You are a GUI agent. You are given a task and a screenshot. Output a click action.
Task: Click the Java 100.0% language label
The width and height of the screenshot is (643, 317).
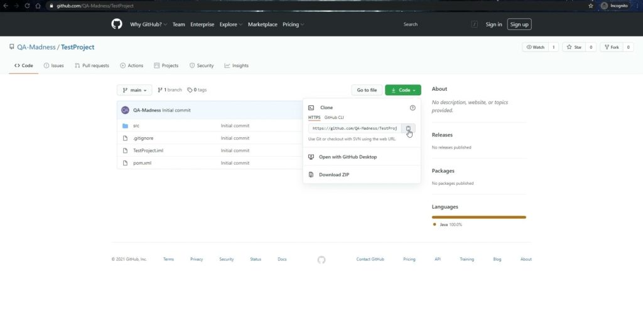tap(450, 224)
